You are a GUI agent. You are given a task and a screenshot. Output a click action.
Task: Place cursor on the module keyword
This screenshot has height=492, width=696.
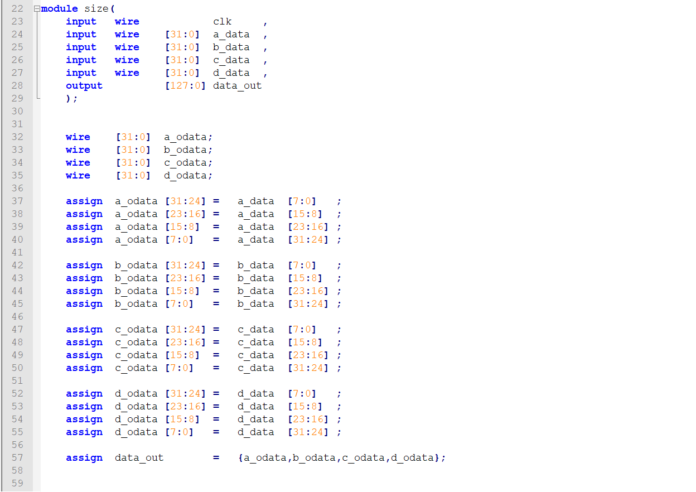59,9
